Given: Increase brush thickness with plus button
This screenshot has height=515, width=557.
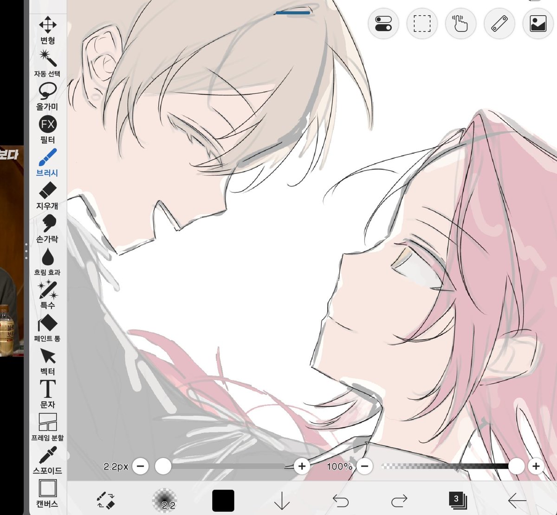Looking at the screenshot, I should point(302,466).
